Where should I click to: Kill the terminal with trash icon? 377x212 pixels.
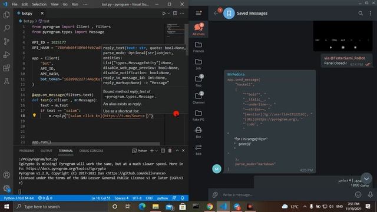pos(170,151)
